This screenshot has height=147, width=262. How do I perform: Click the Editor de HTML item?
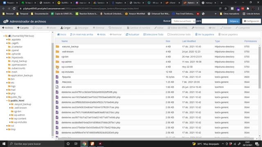(x=178, y=28)
